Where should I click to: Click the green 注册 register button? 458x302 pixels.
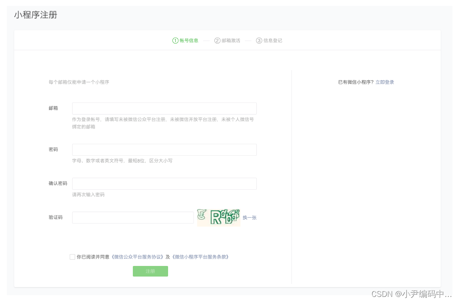pos(150,271)
